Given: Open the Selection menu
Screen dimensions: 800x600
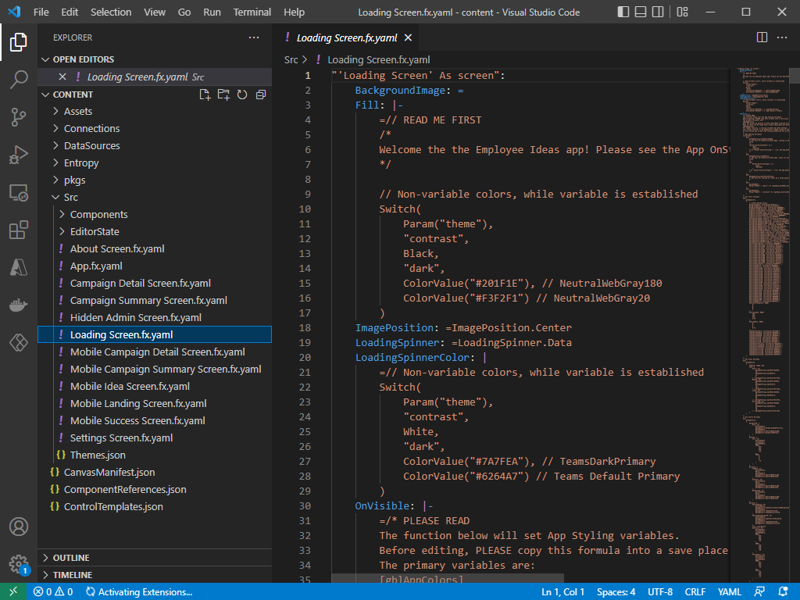Looking at the screenshot, I should pos(111,12).
